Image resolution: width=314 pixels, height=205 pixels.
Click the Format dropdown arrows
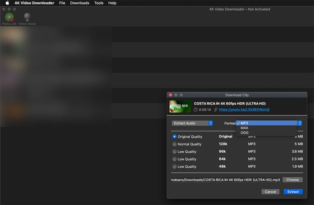pyautogui.click(x=300, y=123)
